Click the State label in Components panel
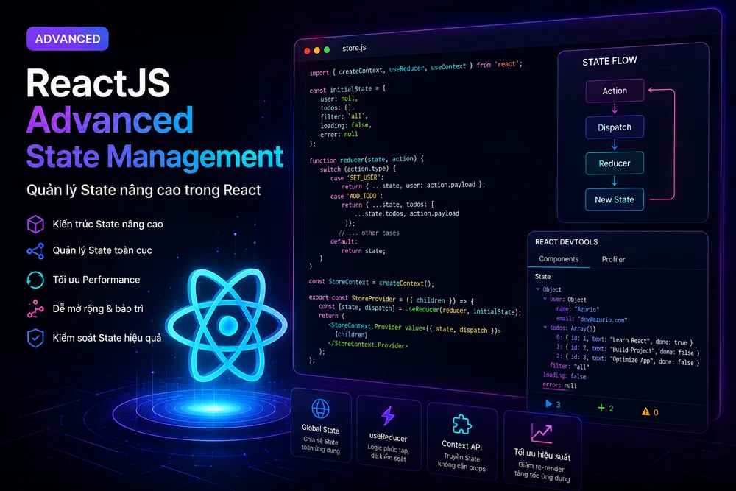This screenshot has height=491, width=736. 542,277
